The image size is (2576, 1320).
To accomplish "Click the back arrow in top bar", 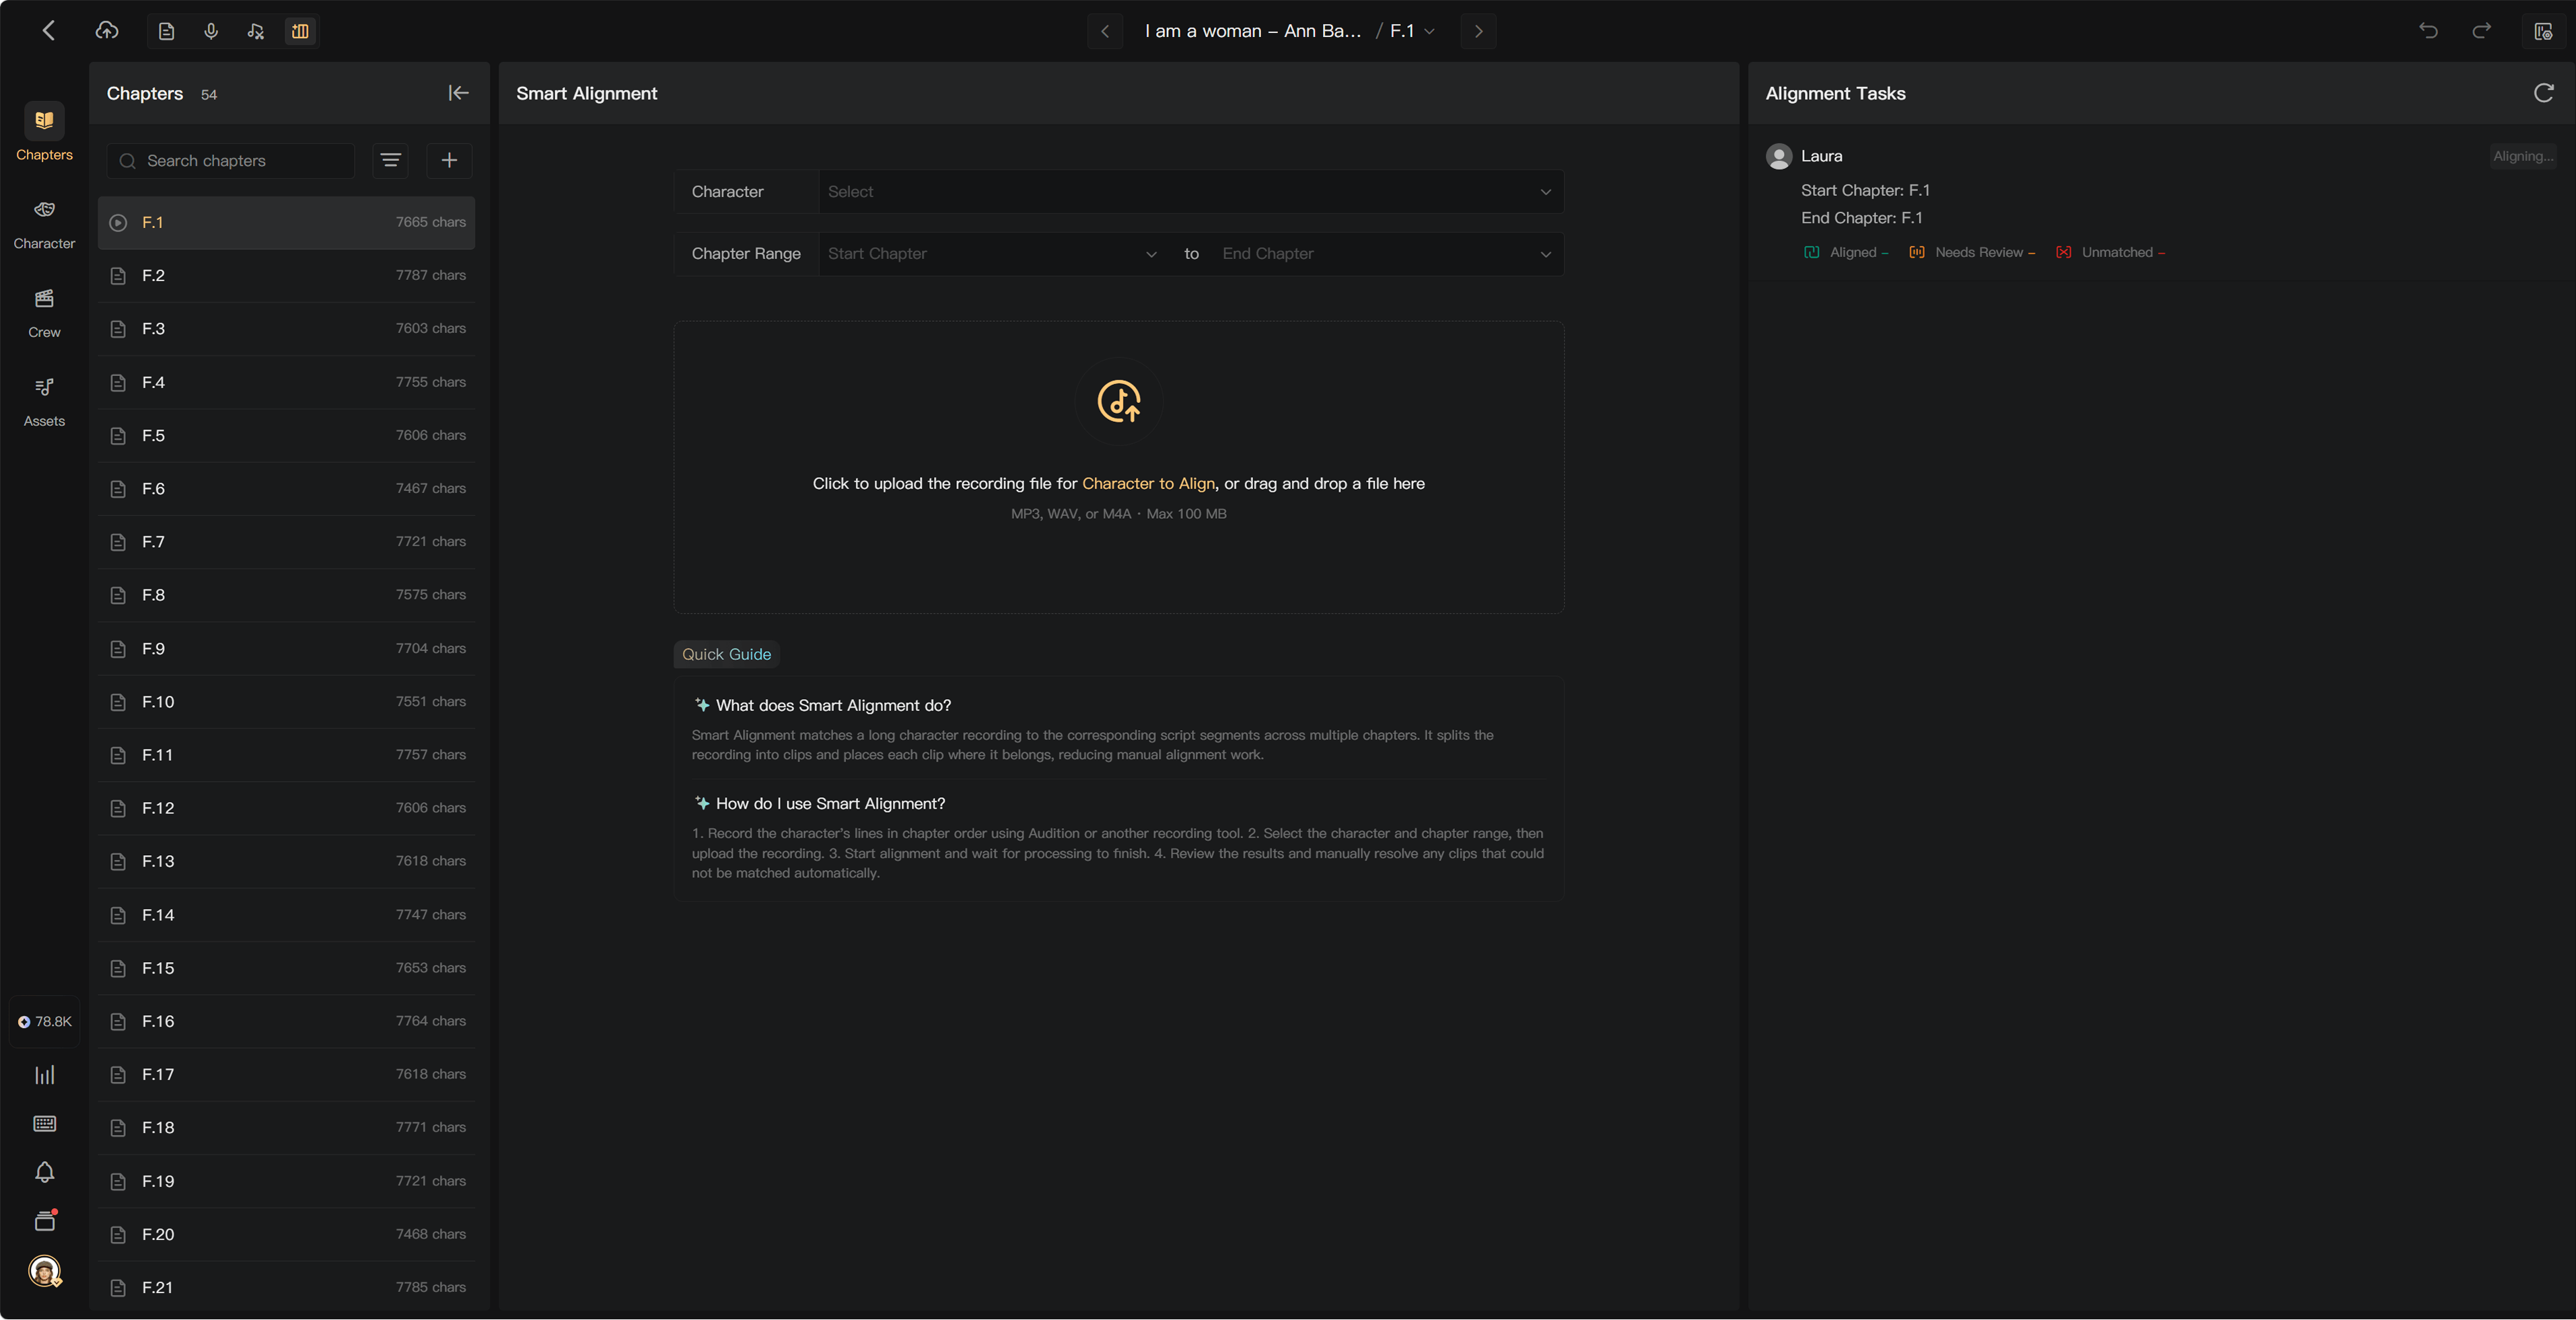I will (48, 31).
